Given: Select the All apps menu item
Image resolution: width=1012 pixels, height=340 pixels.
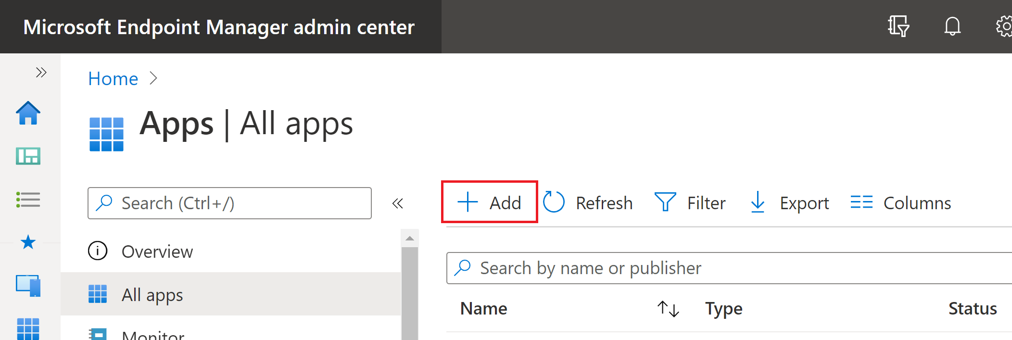Looking at the screenshot, I should coord(152,295).
